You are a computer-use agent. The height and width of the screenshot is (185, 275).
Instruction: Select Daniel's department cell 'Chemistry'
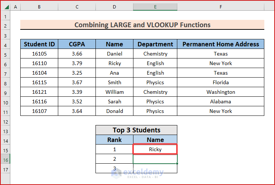coord(155,54)
